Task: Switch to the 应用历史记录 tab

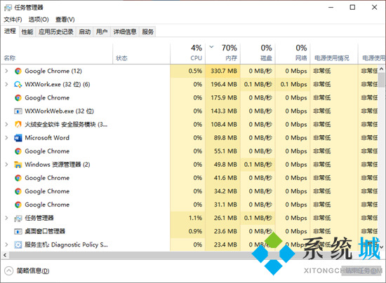Action: 56,32
